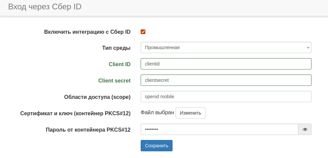Viewport: 328px width, 158px height.
Task: Focus the Client ID input field
Action: [x=226, y=64]
